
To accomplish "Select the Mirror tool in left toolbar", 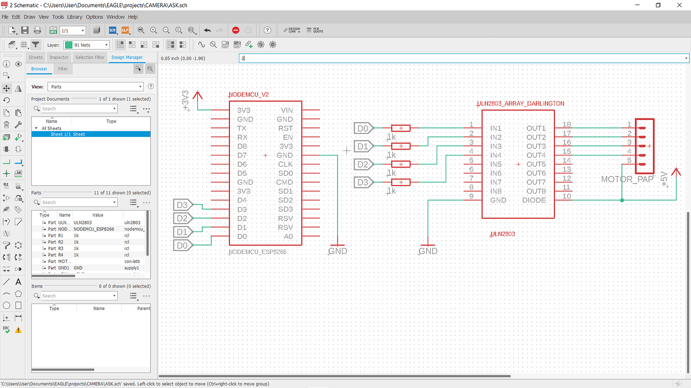I will click(19, 88).
